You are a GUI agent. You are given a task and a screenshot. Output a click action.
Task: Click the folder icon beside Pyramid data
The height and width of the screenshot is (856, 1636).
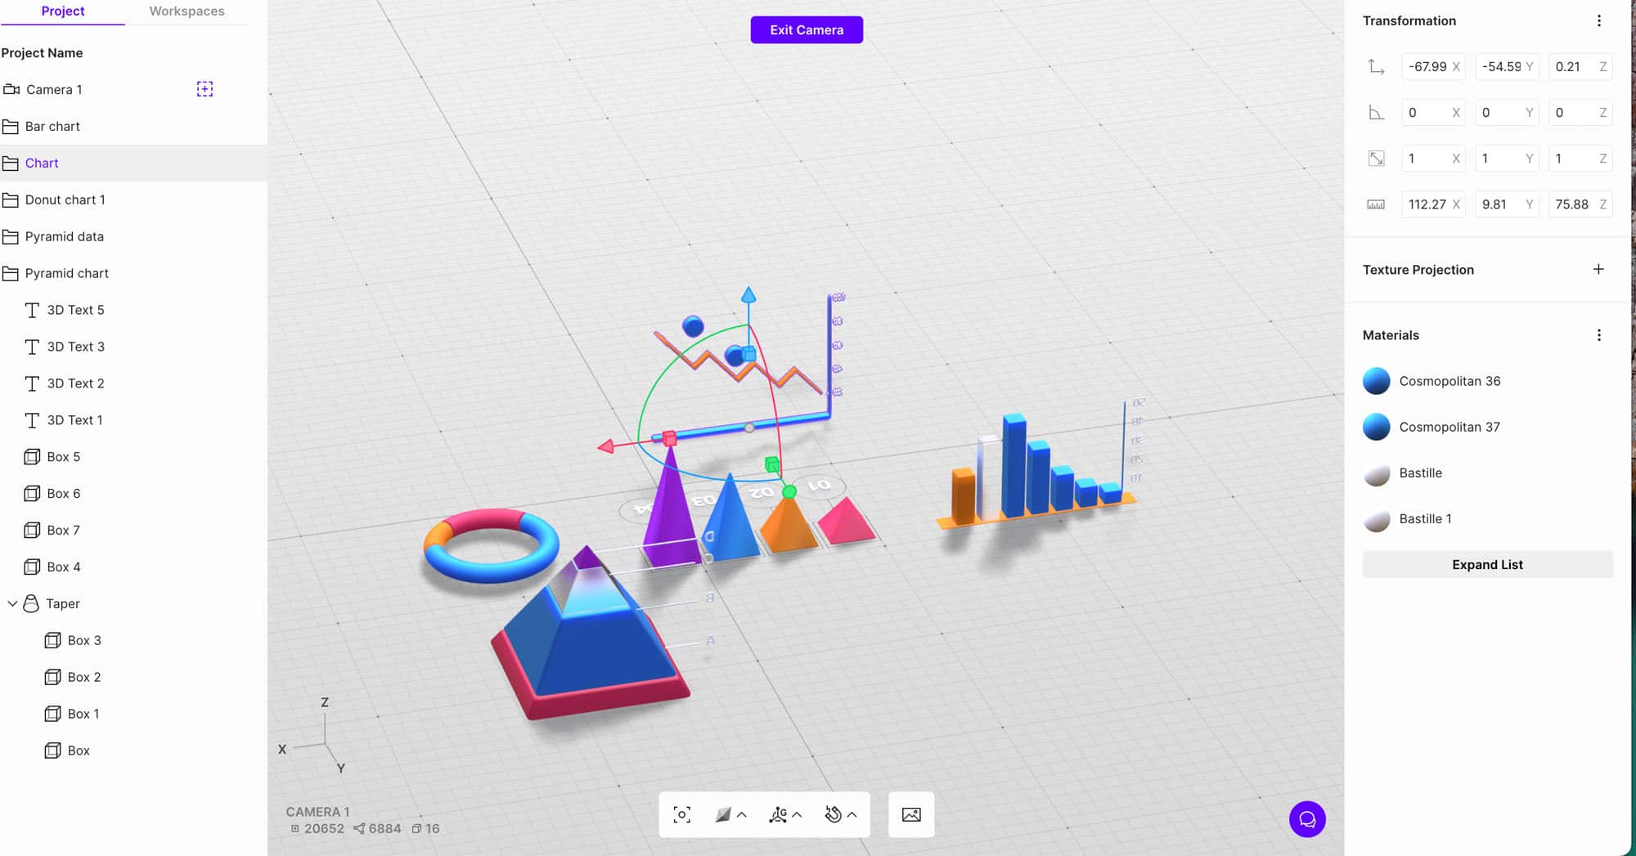point(11,237)
